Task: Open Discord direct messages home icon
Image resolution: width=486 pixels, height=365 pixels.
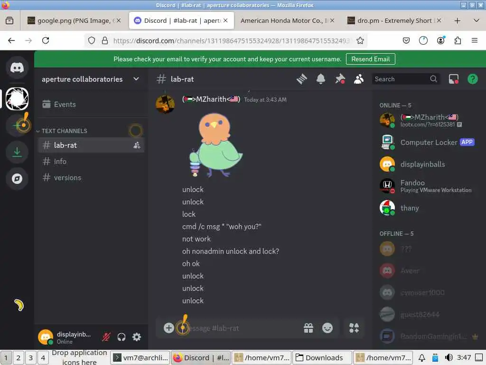Action: [x=17, y=67]
